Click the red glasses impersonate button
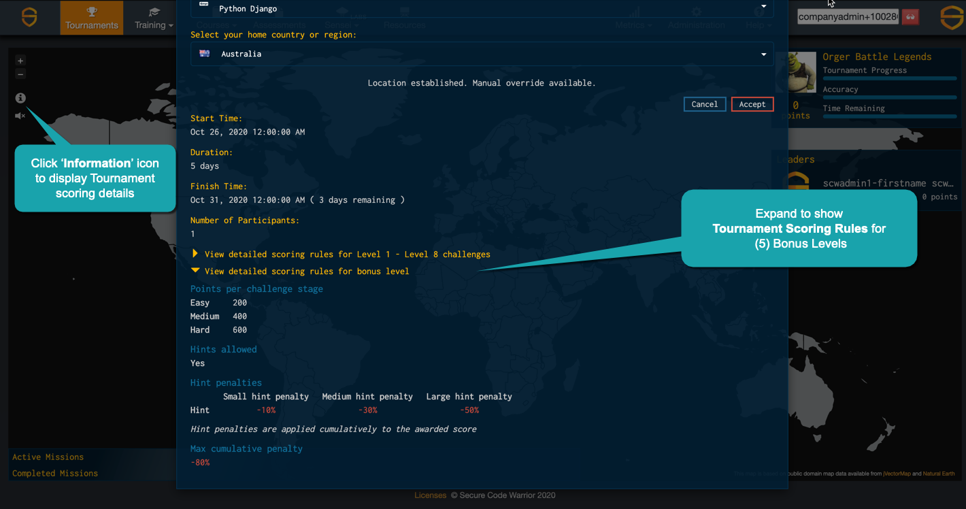This screenshot has width=966, height=509. 910,16
